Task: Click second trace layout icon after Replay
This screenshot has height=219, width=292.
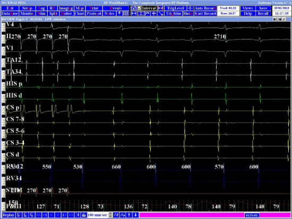Action: (25, 215)
